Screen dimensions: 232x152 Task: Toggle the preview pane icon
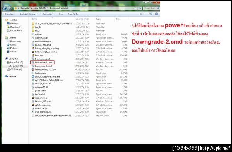point(150,14)
